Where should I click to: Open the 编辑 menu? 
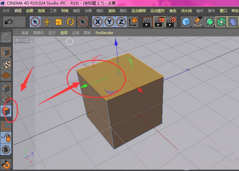tap(18, 11)
